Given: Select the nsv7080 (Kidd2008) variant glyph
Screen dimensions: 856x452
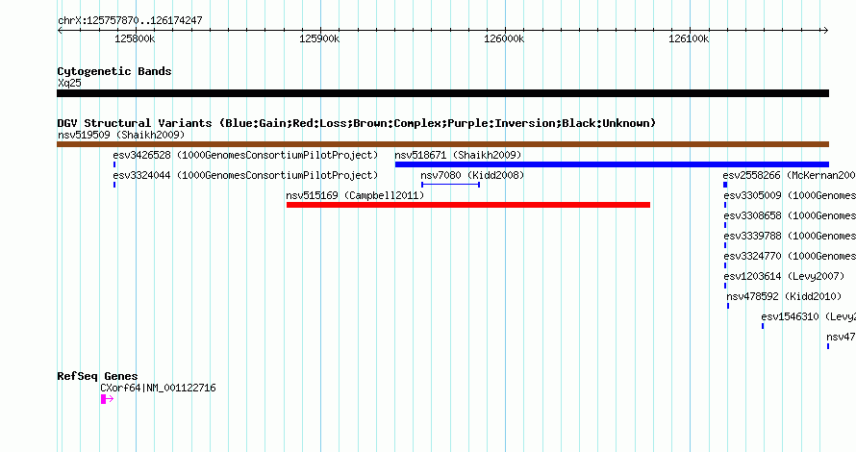Looking at the screenshot, I should 450,185.
